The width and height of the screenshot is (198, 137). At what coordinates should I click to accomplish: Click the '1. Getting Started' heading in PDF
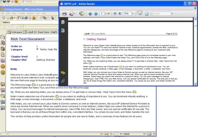[95, 39]
